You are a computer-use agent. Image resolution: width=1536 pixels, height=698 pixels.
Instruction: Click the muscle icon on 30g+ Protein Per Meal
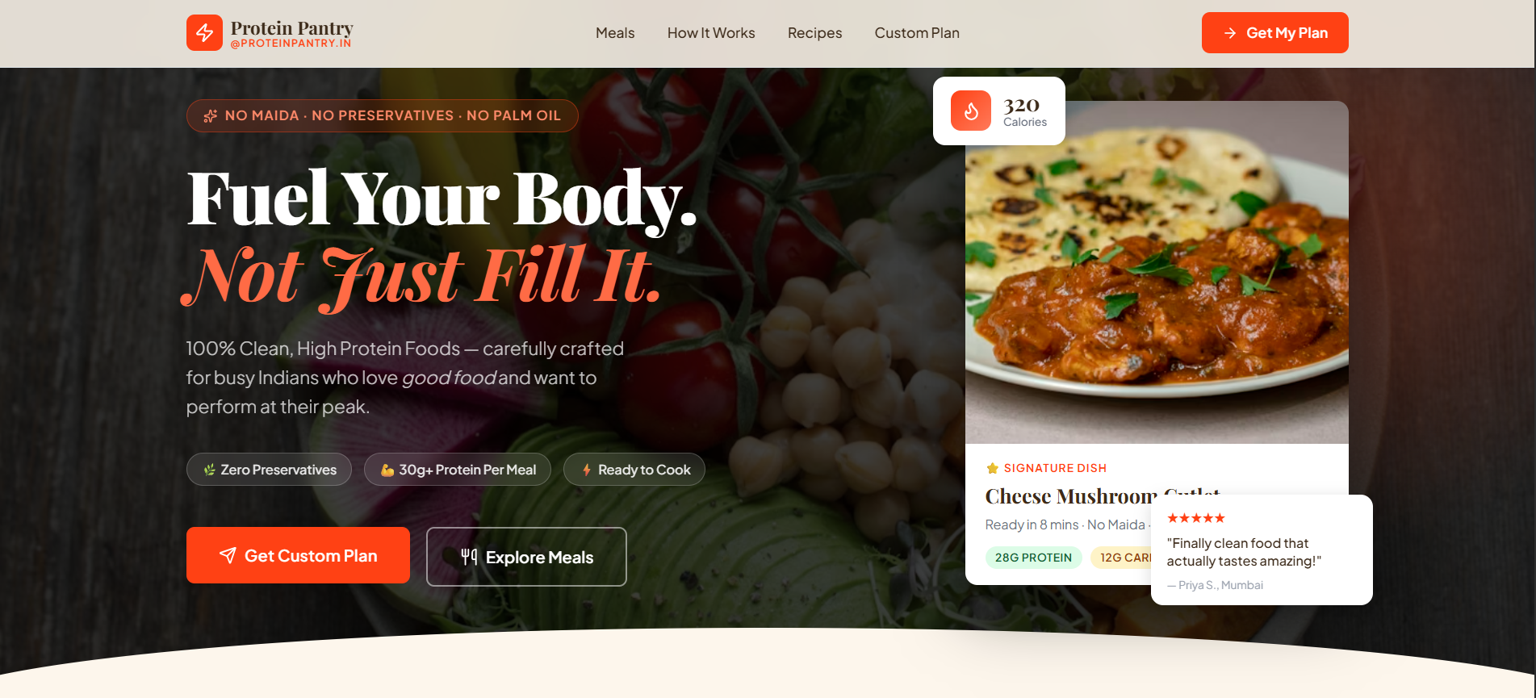(x=387, y=470)
